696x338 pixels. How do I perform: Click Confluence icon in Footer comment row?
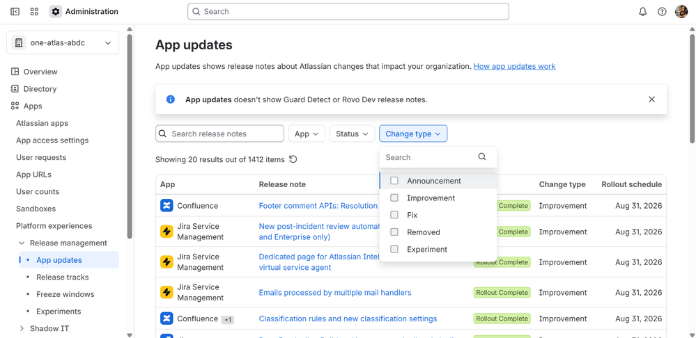pyautogui.click(x=167, y=206)
